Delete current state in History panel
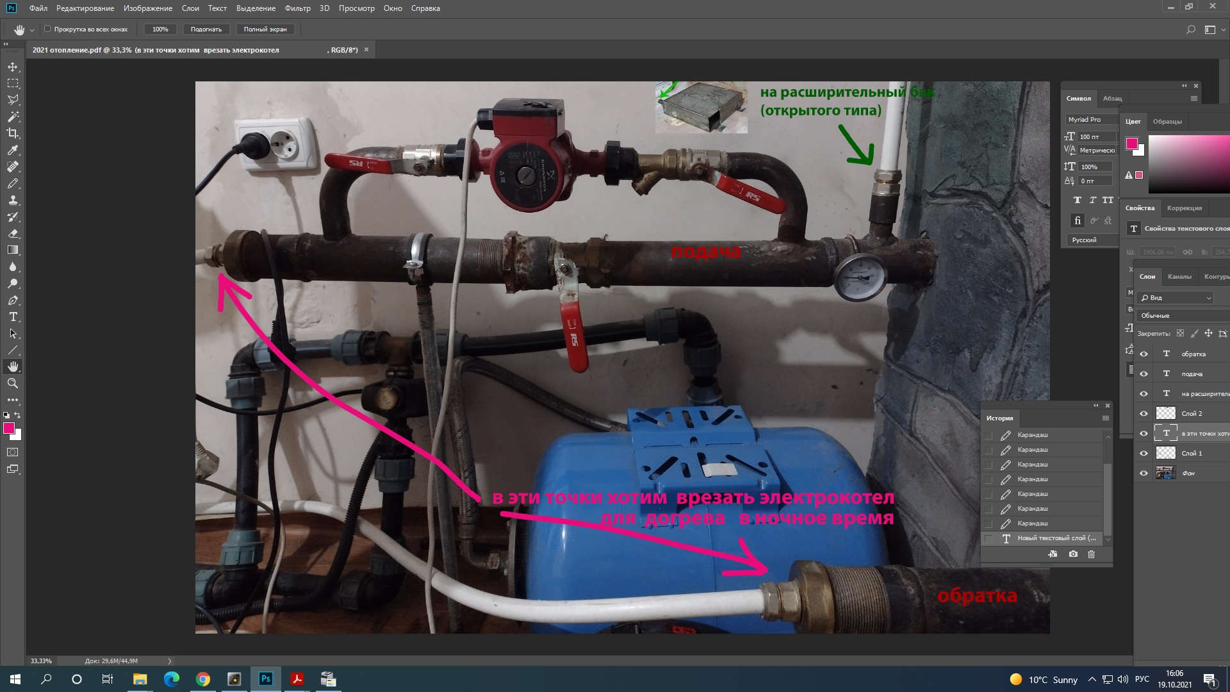This screenshot has height=692, width=1230. coord(1092,554)
